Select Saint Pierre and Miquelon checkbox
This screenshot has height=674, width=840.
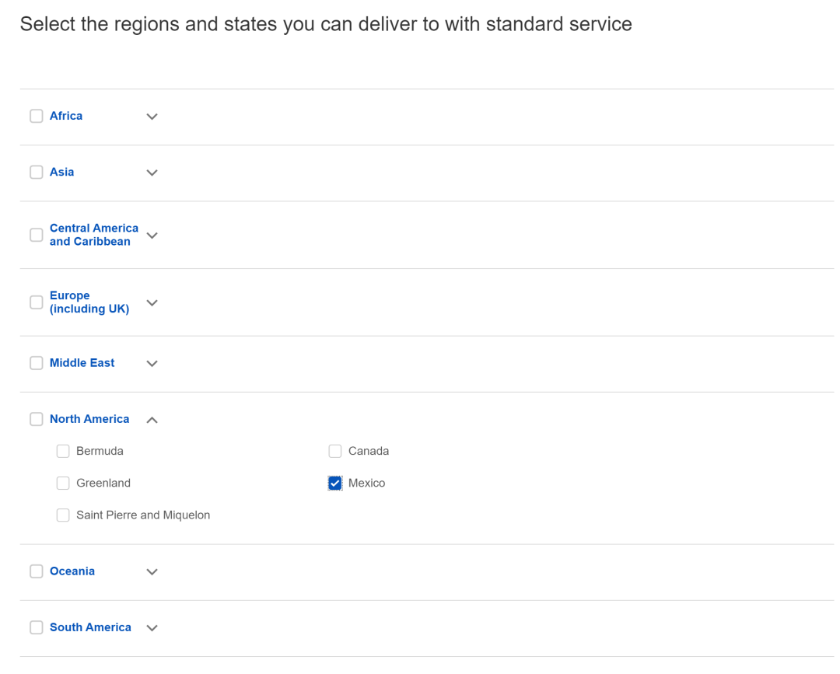(63, 515)
